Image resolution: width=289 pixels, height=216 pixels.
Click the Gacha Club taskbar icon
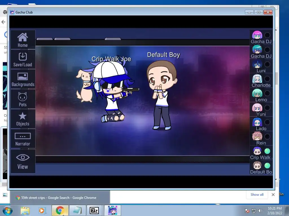[x=113, y=210]
